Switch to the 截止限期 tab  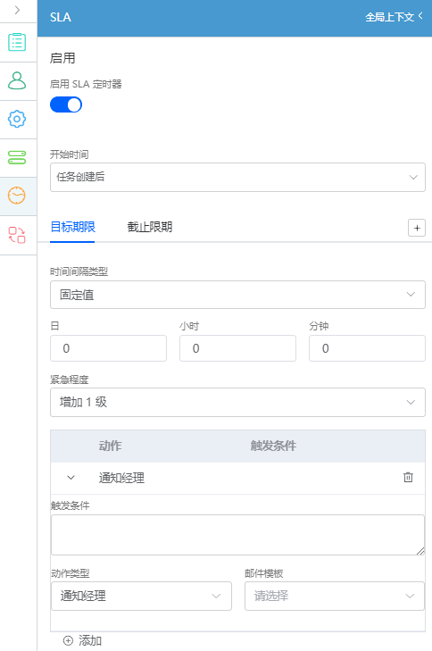149,227
